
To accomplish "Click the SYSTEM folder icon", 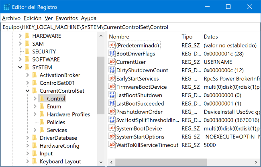I will pyautogui.click(x=27, y=67).
